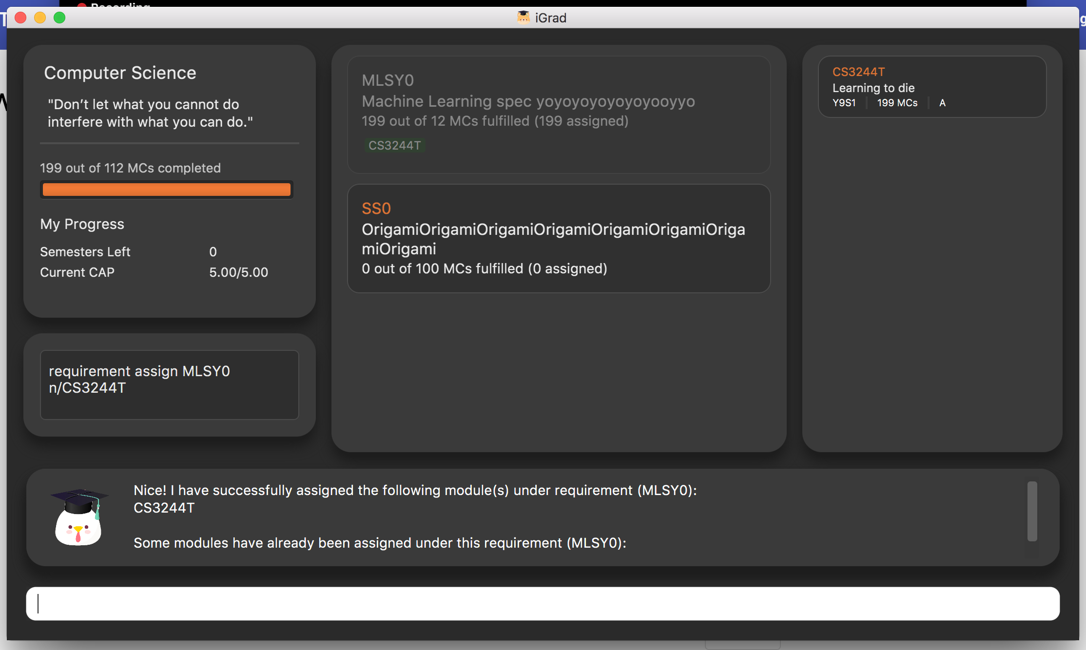Image resolution: width=1086 pixels, height=650 pixels.
Task: Click the command input text field
Action: tap(543, 603)
